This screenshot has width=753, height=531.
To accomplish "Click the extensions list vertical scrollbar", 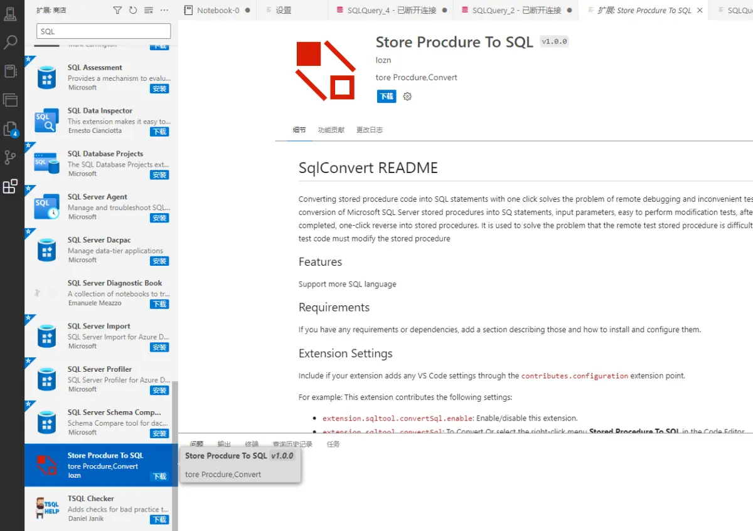I will click(175, 455).
